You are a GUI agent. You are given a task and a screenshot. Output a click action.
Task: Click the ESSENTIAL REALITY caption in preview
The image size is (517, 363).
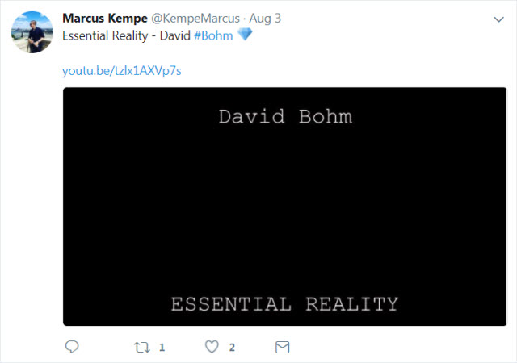coord(285,304)
